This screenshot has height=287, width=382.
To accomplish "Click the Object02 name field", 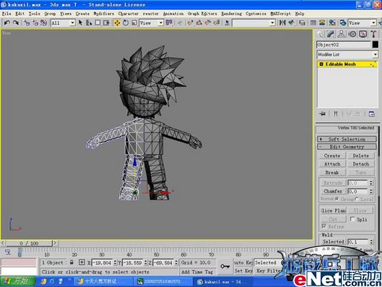I will 344,45.
